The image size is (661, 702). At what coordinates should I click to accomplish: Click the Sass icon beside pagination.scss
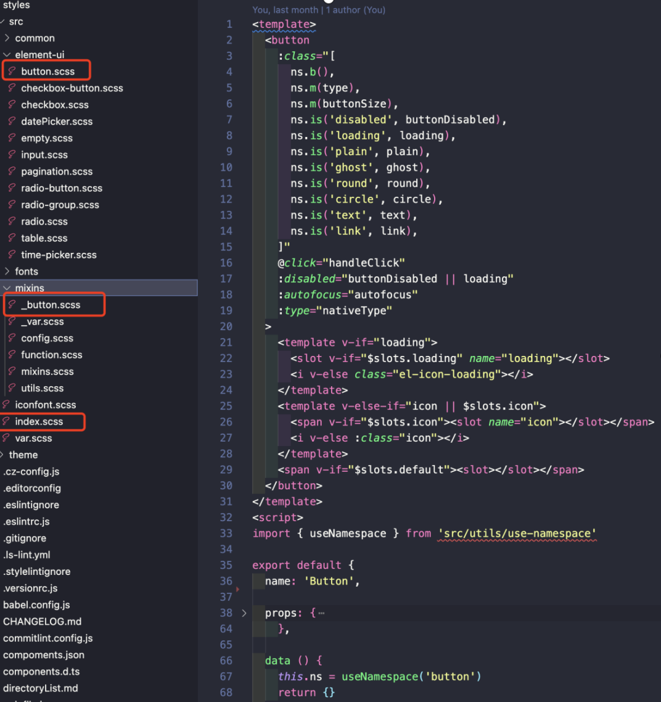[x=12, y=171]
